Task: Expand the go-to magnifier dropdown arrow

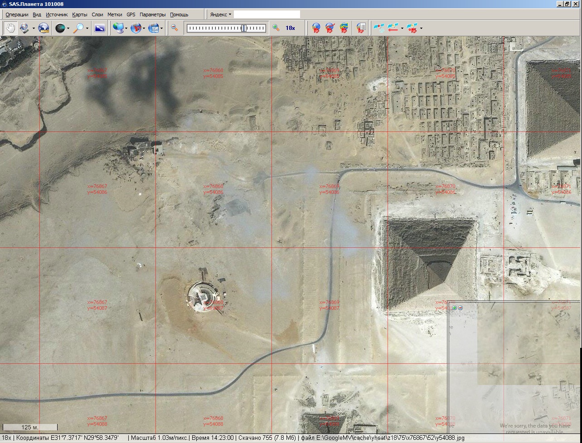Action: (x=87, y=29)
